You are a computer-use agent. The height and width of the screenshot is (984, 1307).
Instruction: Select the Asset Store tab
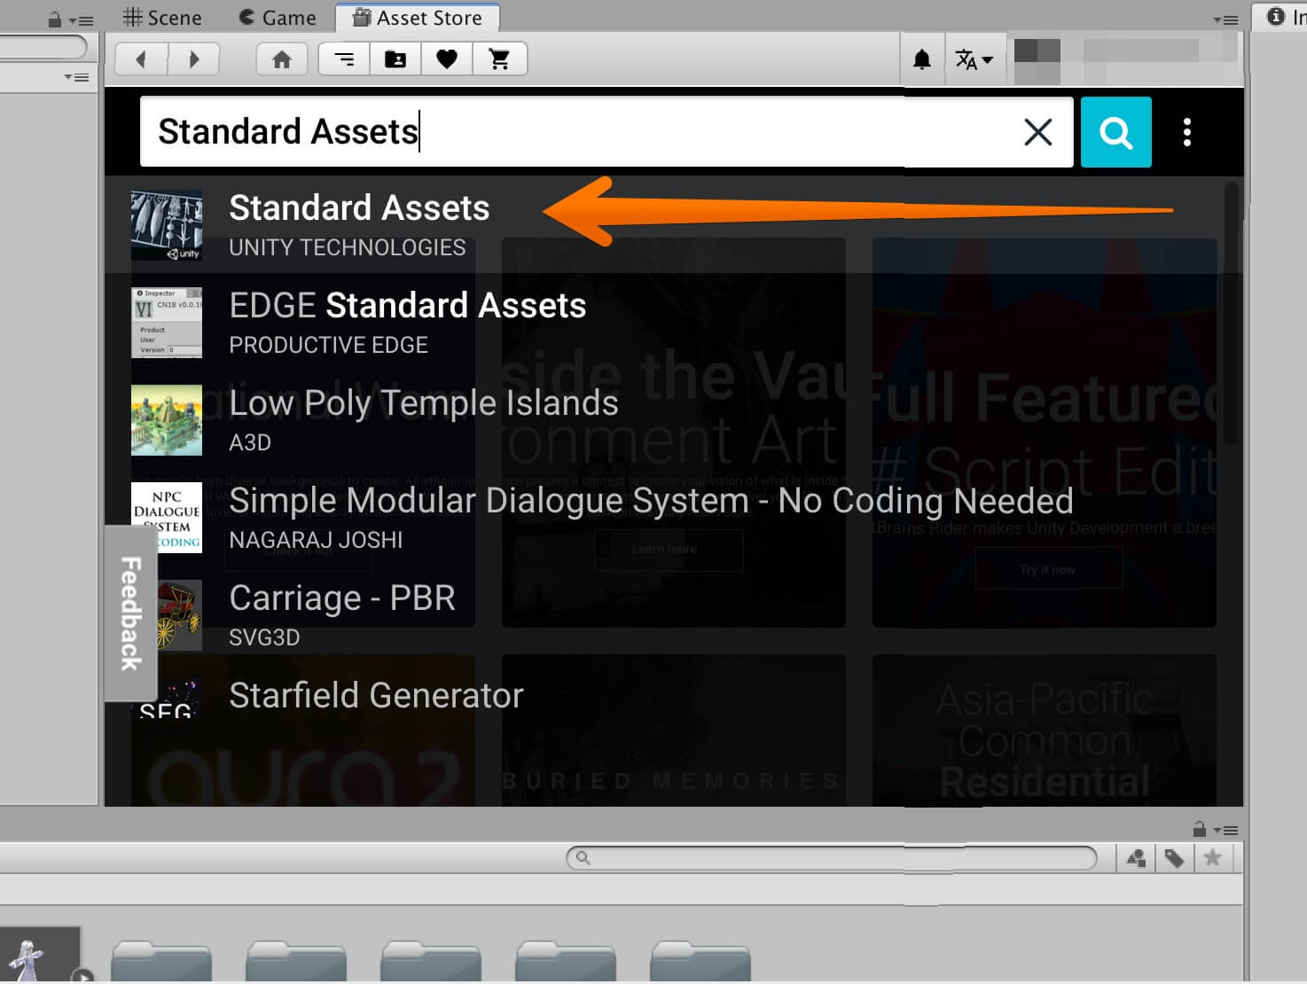click(418, 18)
